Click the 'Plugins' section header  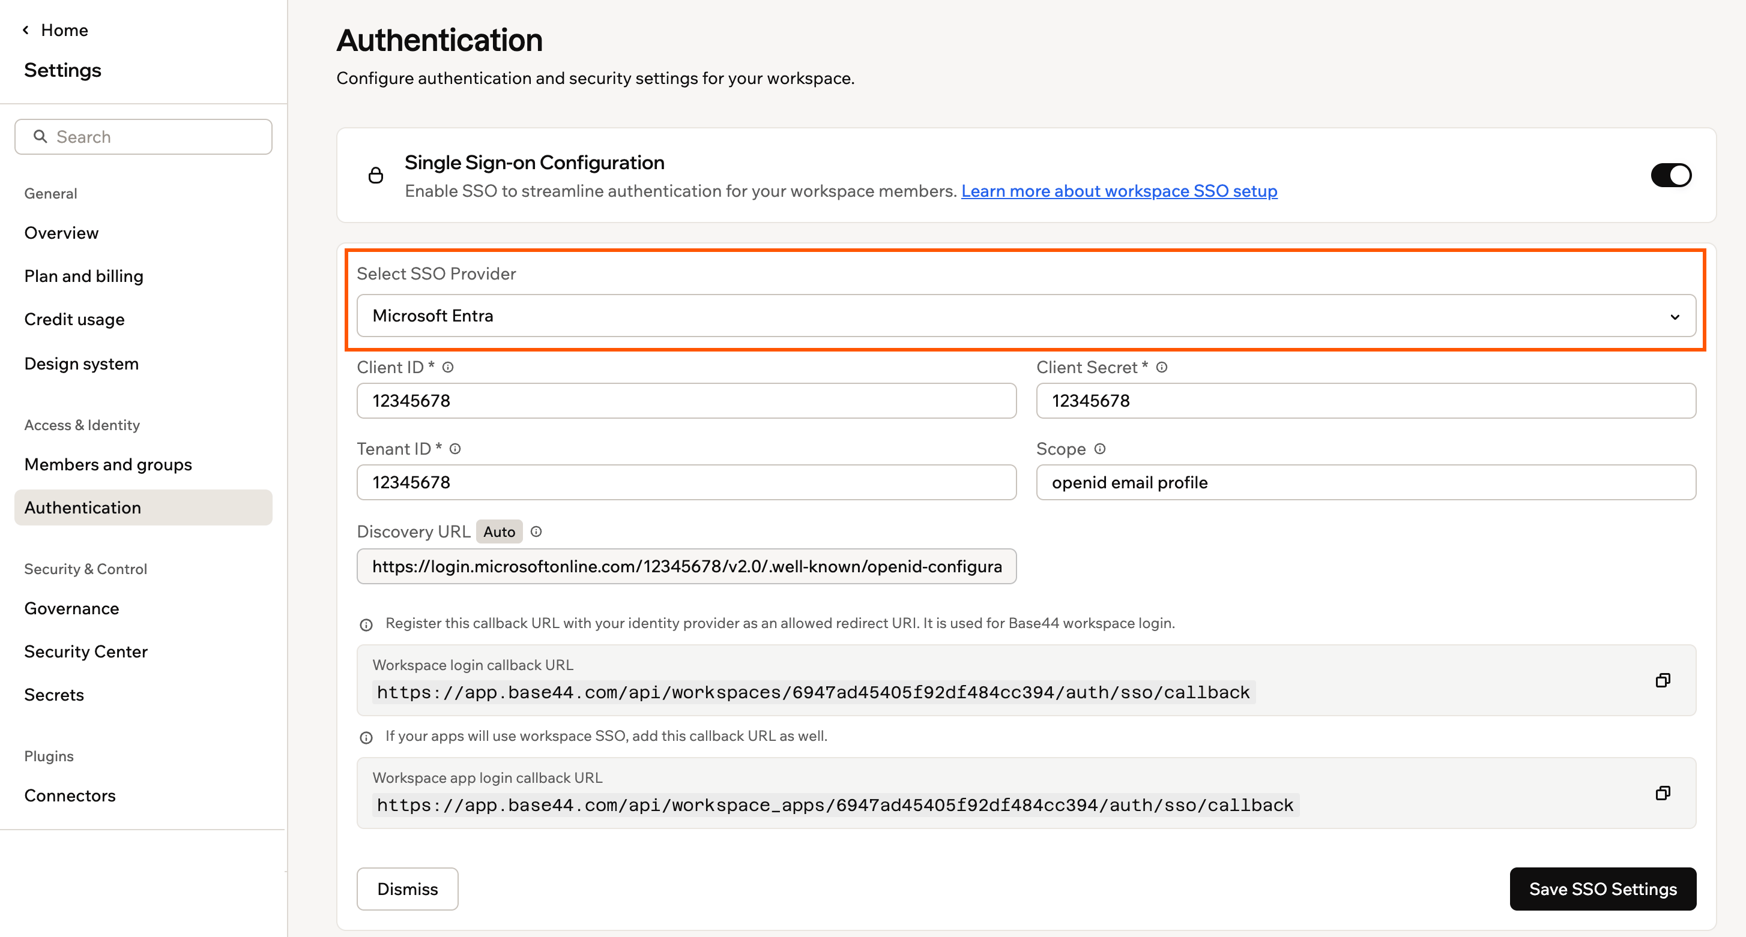49,756
